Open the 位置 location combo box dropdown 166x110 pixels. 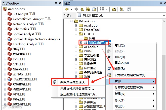[x=164, y=16]
